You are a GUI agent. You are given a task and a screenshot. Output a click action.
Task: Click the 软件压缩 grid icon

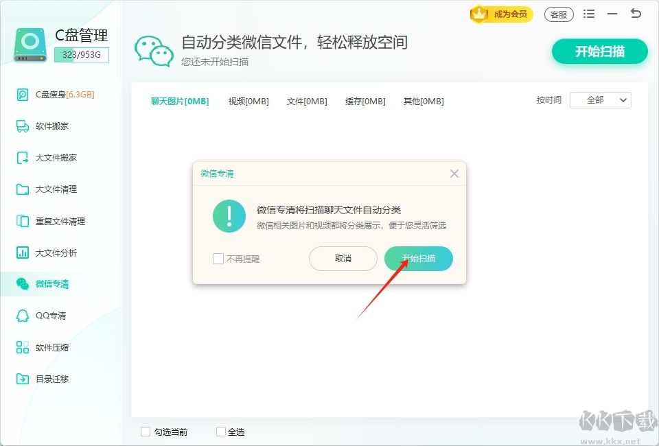tap(22, 347)
